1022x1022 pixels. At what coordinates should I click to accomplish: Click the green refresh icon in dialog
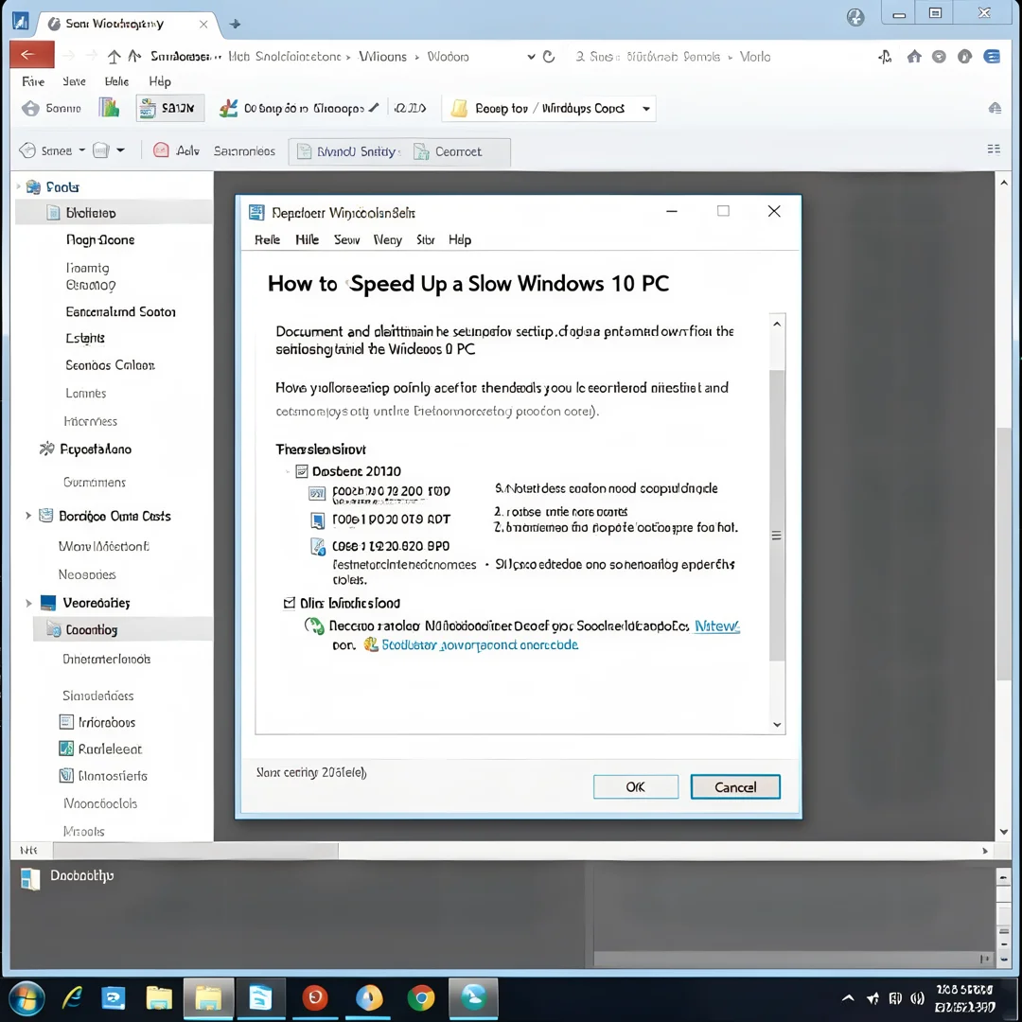coord(314,626)
